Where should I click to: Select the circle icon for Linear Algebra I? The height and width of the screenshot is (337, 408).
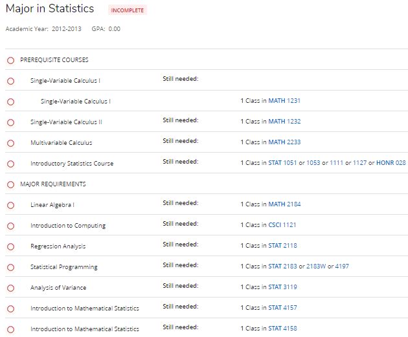10,205
